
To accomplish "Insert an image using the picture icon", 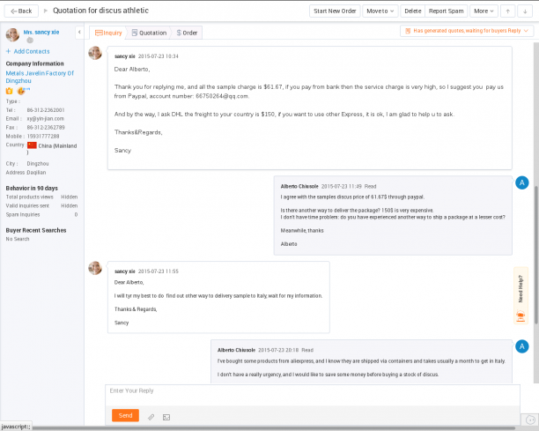I will coord(166,417).
